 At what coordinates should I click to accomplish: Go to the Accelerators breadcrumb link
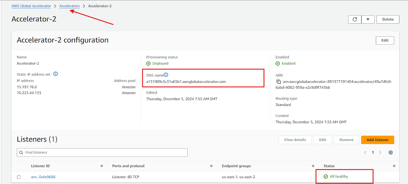(x=70, y=6)
